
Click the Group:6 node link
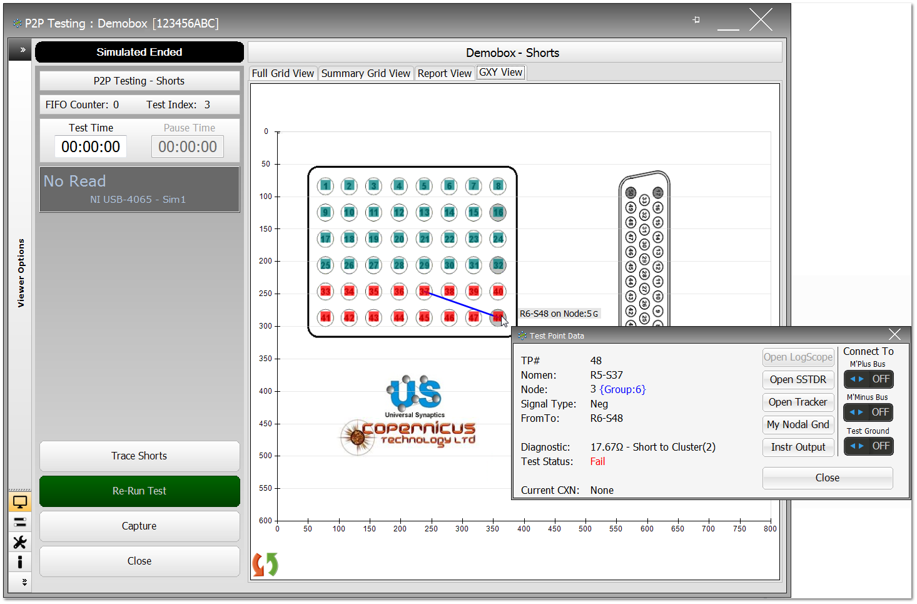pyautogui.click(x=622, y=389)
